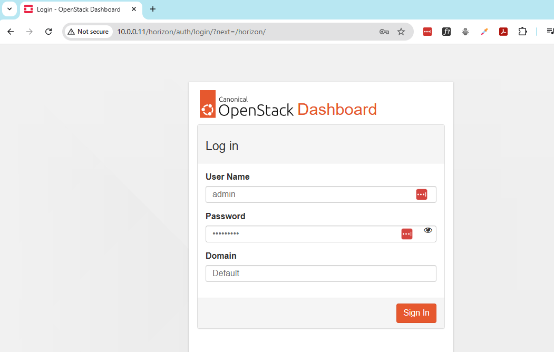Viewport: 554px width, 352px height.
Task: Click into the Domain input field
Action: 320,273
